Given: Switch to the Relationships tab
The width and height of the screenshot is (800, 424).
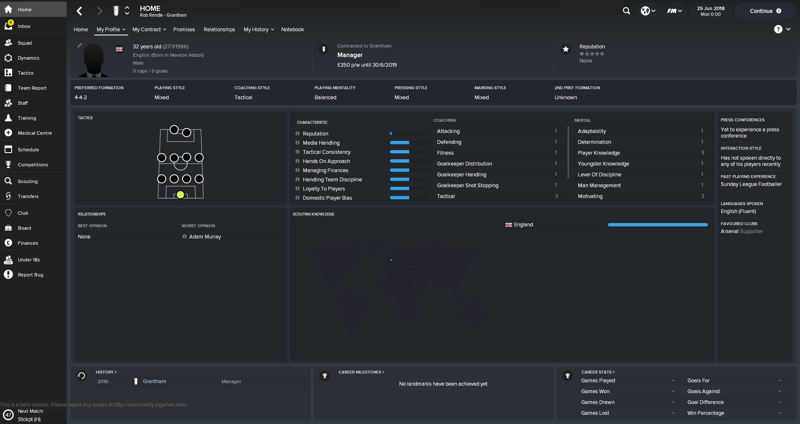Looking at the screenshot, I should [219, 30].
